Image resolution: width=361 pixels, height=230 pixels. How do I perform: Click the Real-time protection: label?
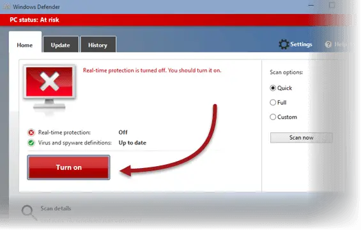pyautogui.click(x=65, y=132)
